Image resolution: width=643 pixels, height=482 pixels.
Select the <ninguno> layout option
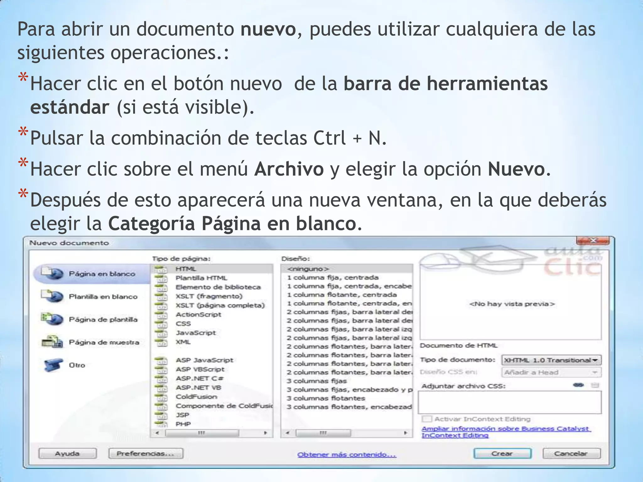(347, 269)
